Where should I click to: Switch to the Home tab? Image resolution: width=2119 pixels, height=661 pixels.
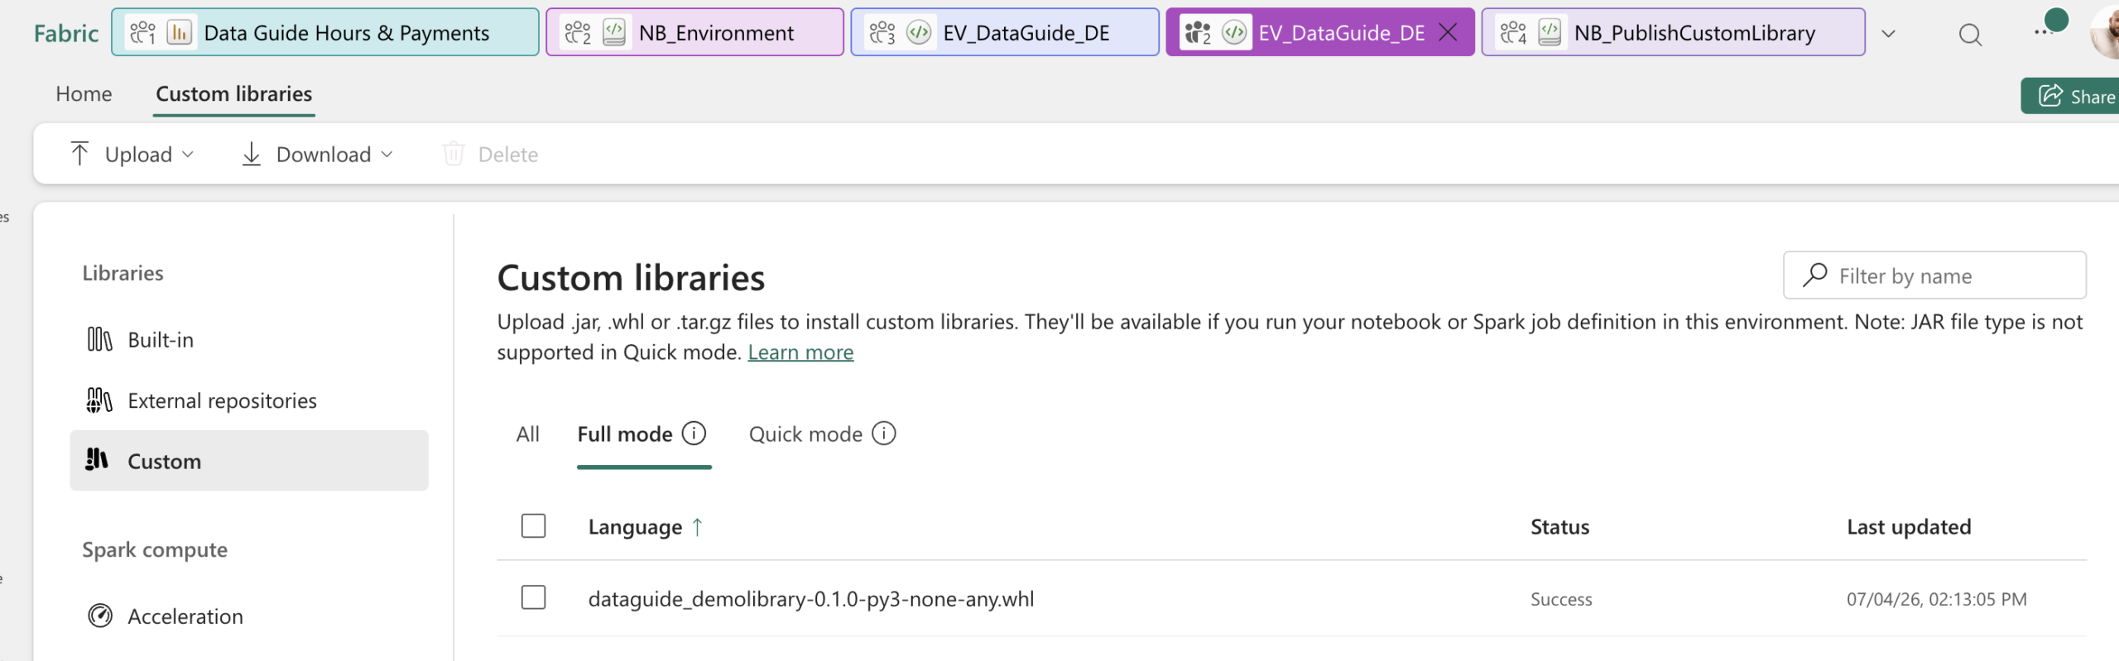coord(84,93)
